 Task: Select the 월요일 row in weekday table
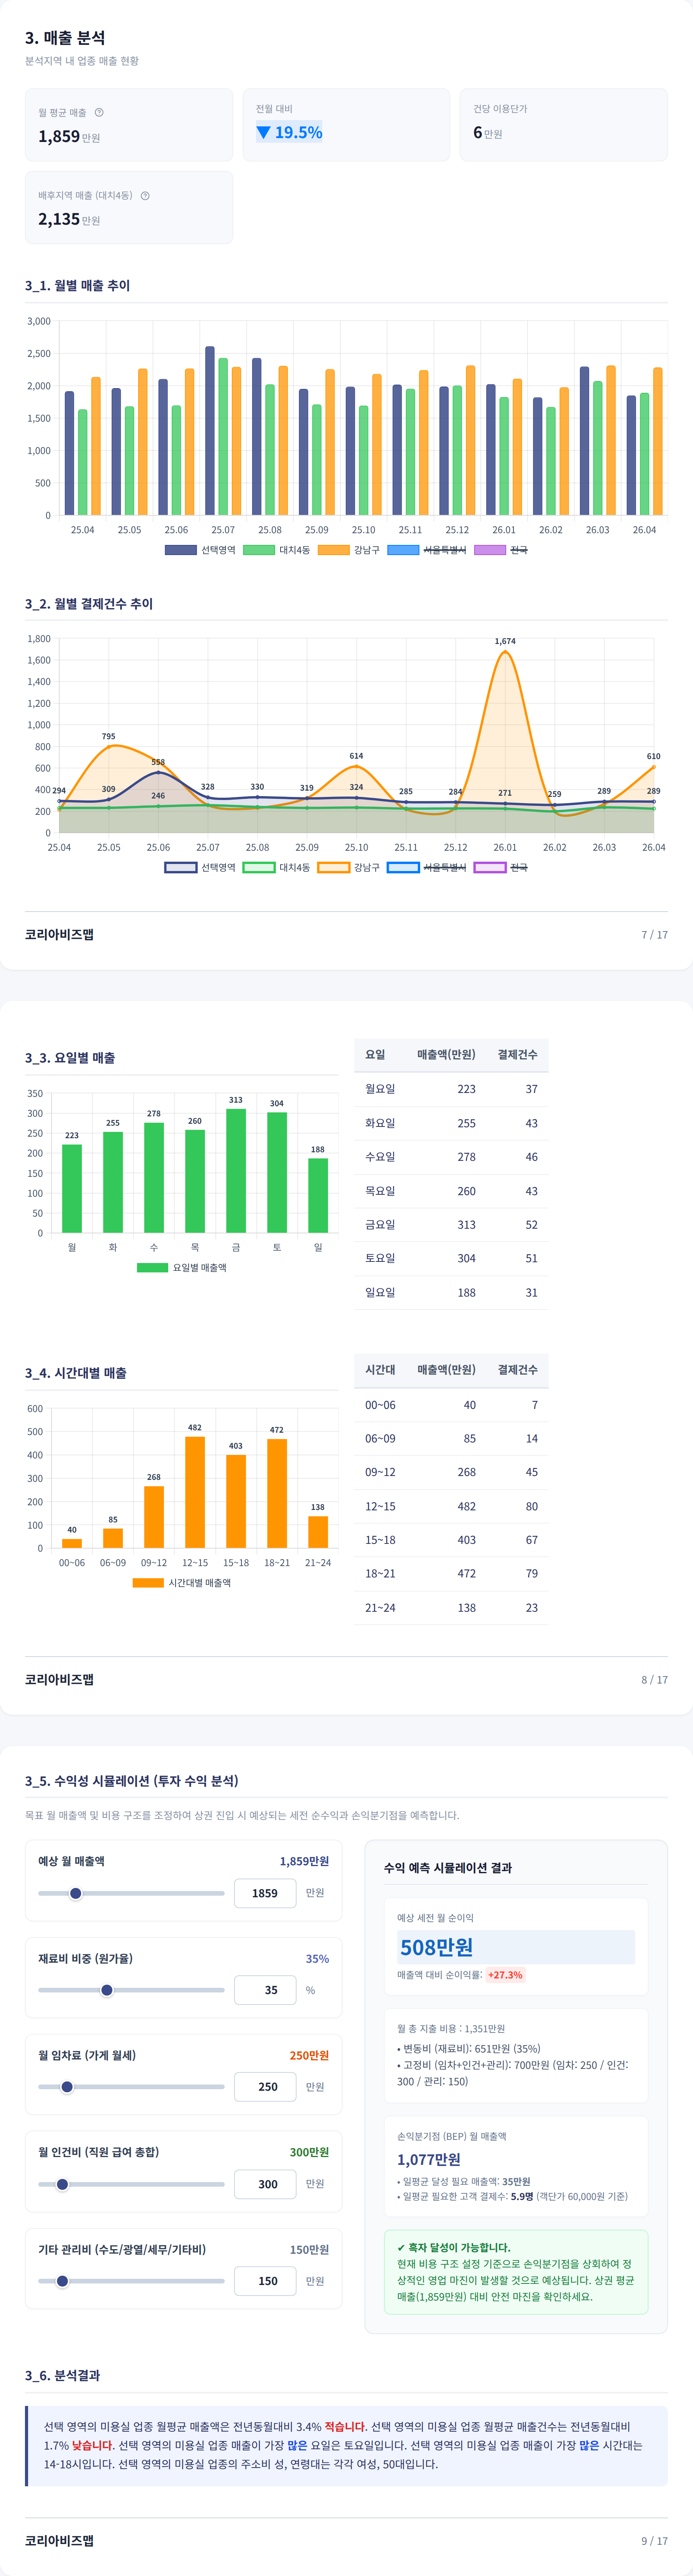tap(451, 1089)
